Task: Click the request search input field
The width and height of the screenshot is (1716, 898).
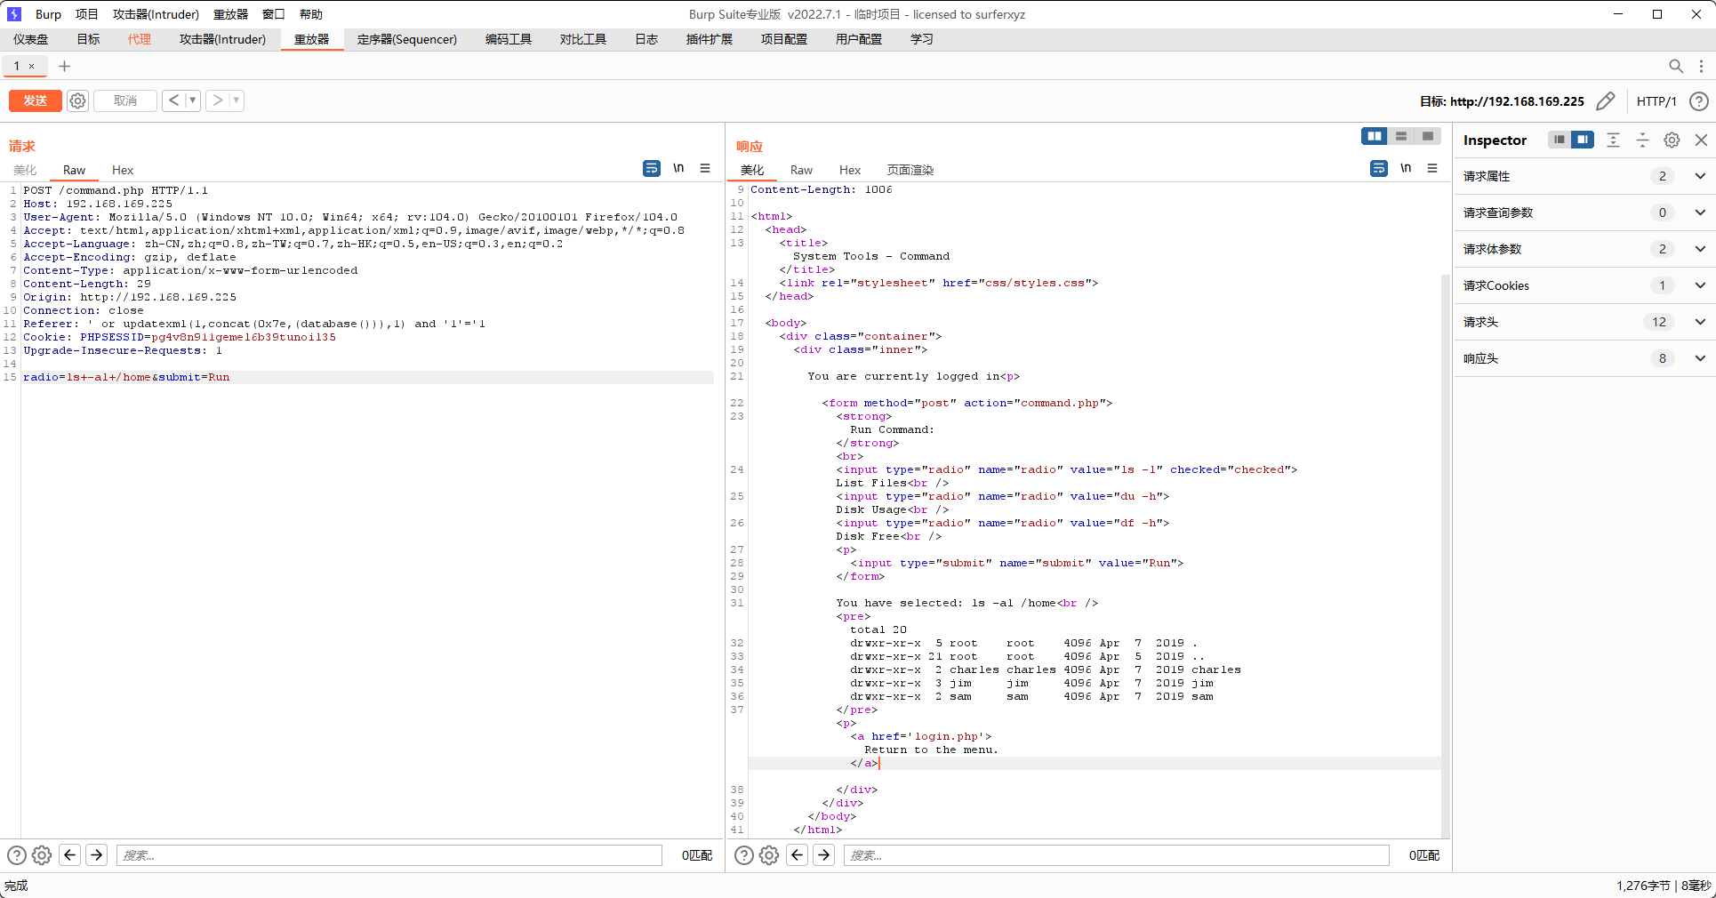Action: coord(389,855)
